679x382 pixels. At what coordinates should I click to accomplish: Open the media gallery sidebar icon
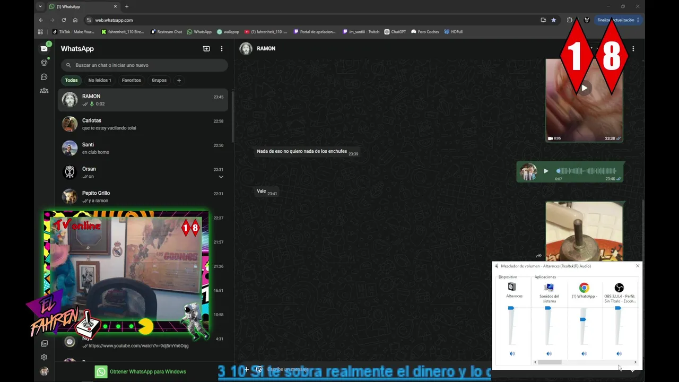click(x=44, y=343)
